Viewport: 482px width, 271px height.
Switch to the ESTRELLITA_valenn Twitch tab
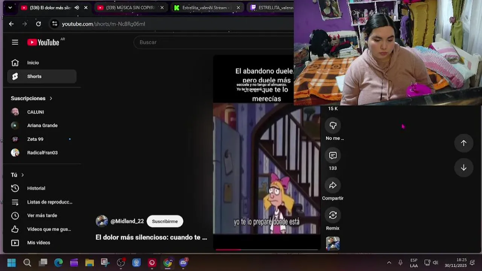[272, 8]
